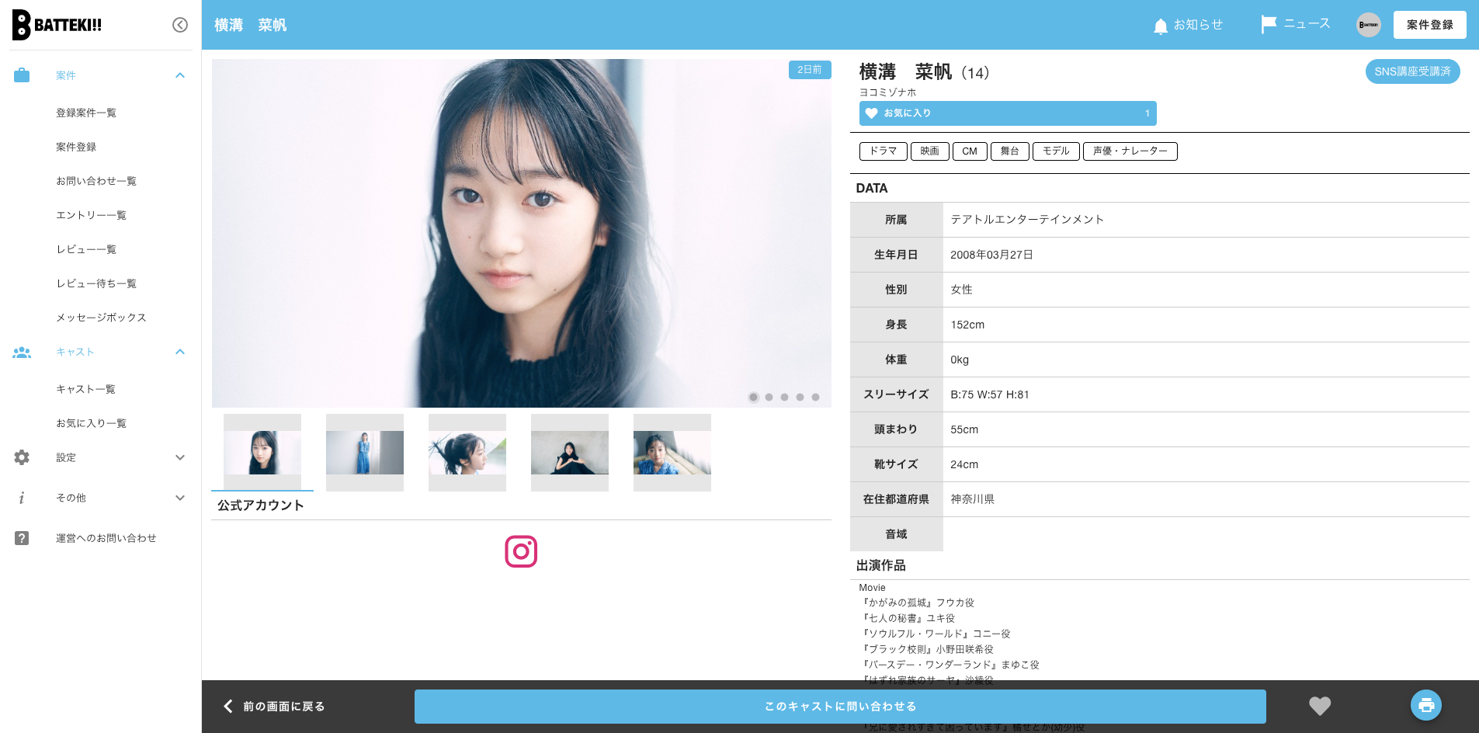Click the 案件登録 button in header
1479x733 pixels.
[1429, 25]
